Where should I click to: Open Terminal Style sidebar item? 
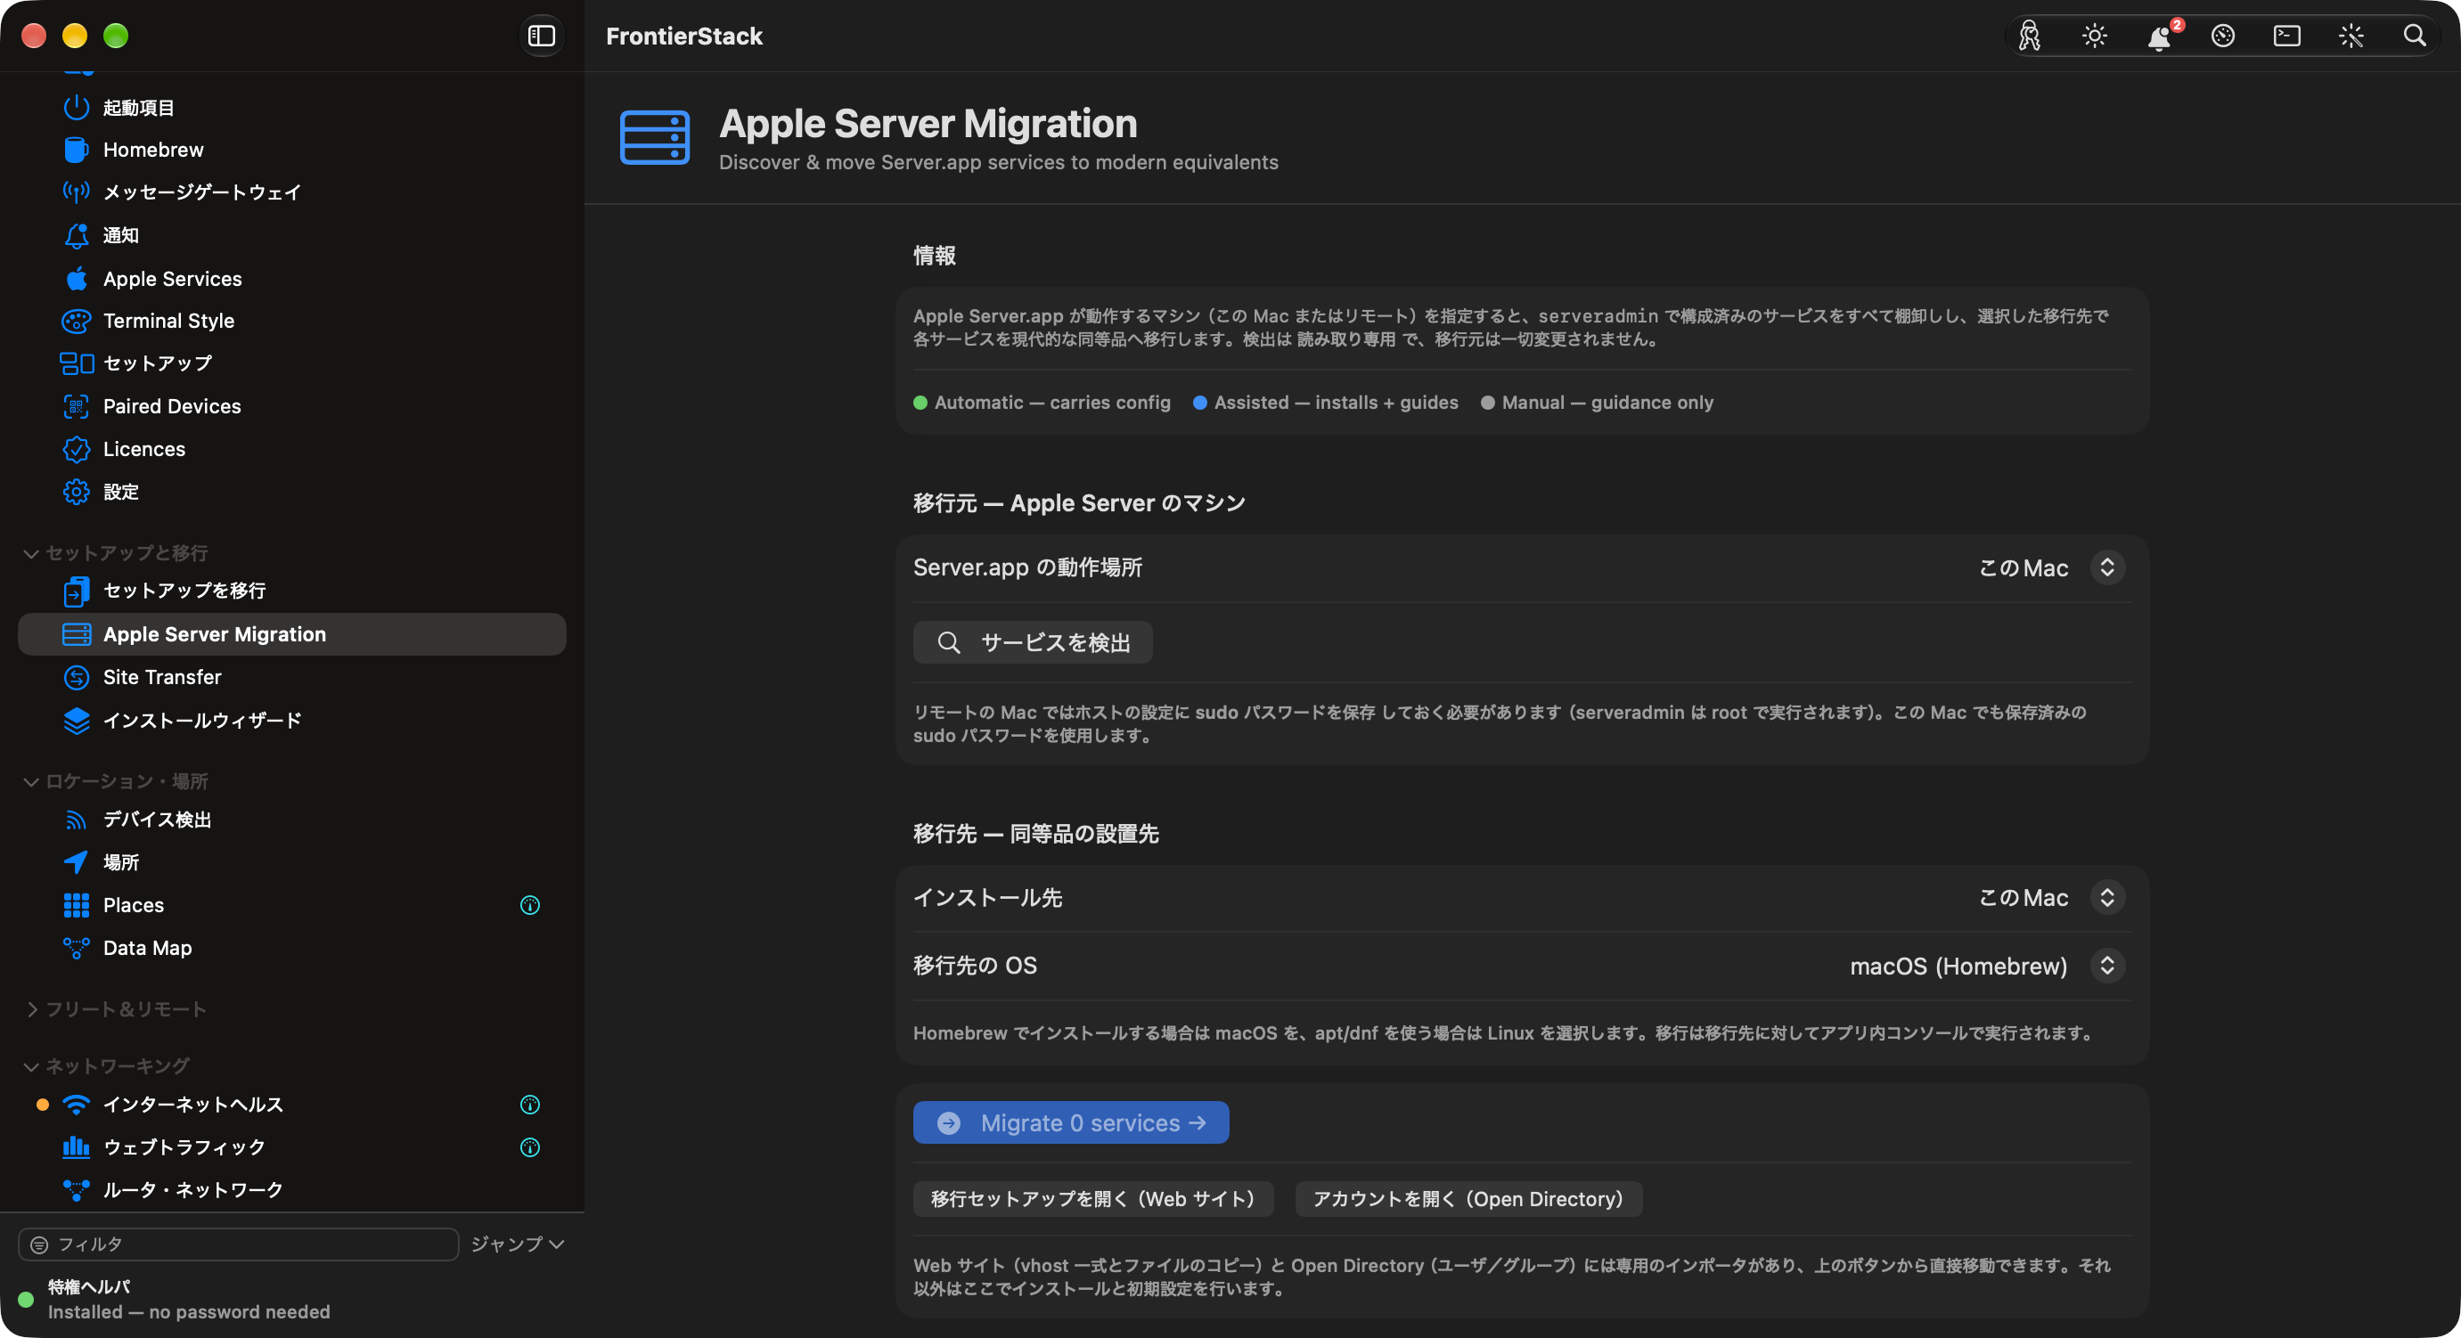[292, 321]
